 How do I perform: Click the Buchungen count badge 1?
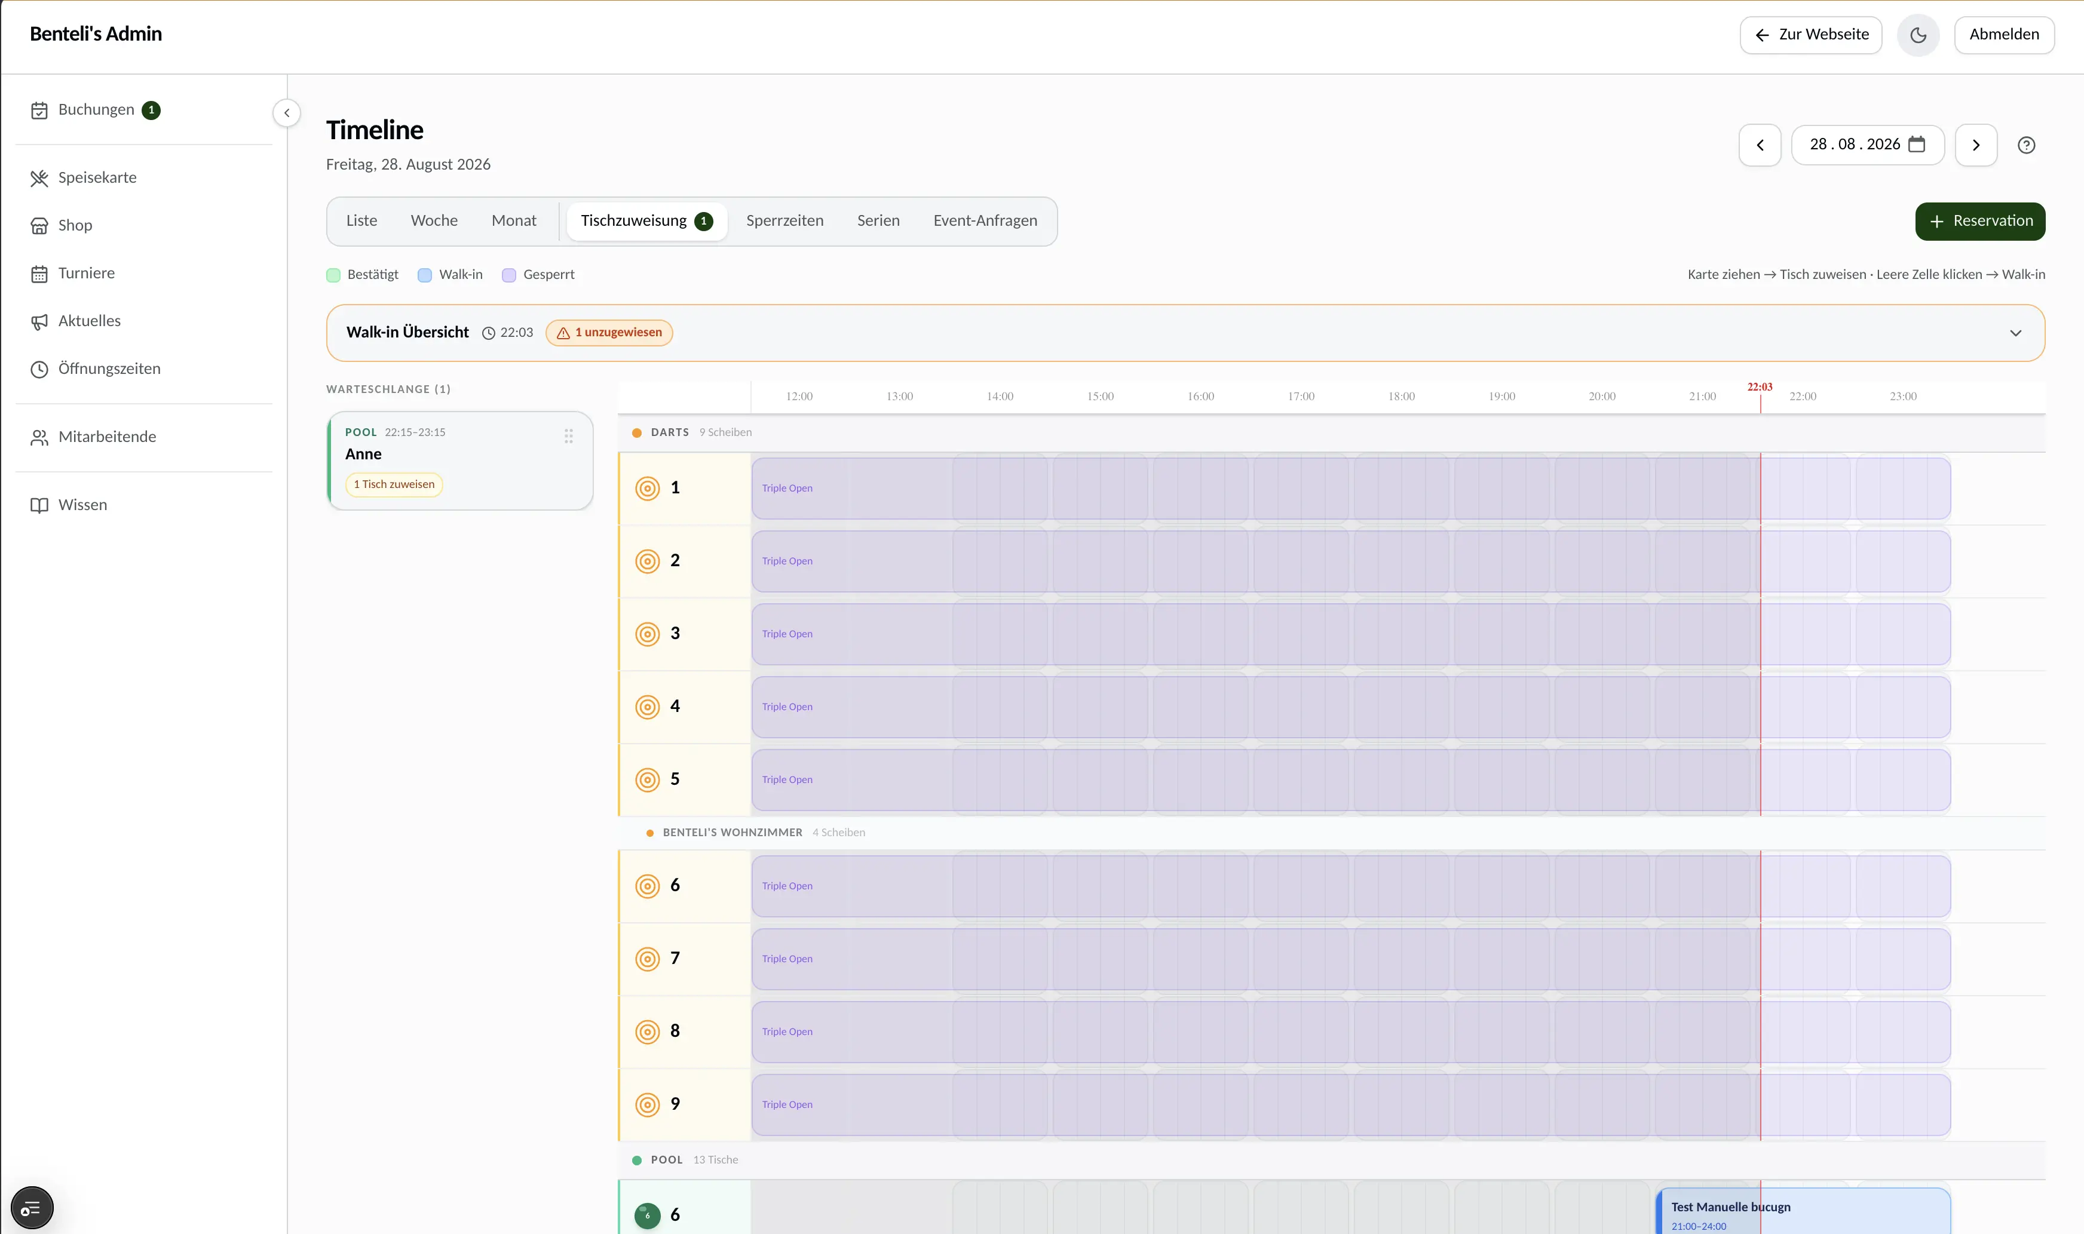[151, 110]
